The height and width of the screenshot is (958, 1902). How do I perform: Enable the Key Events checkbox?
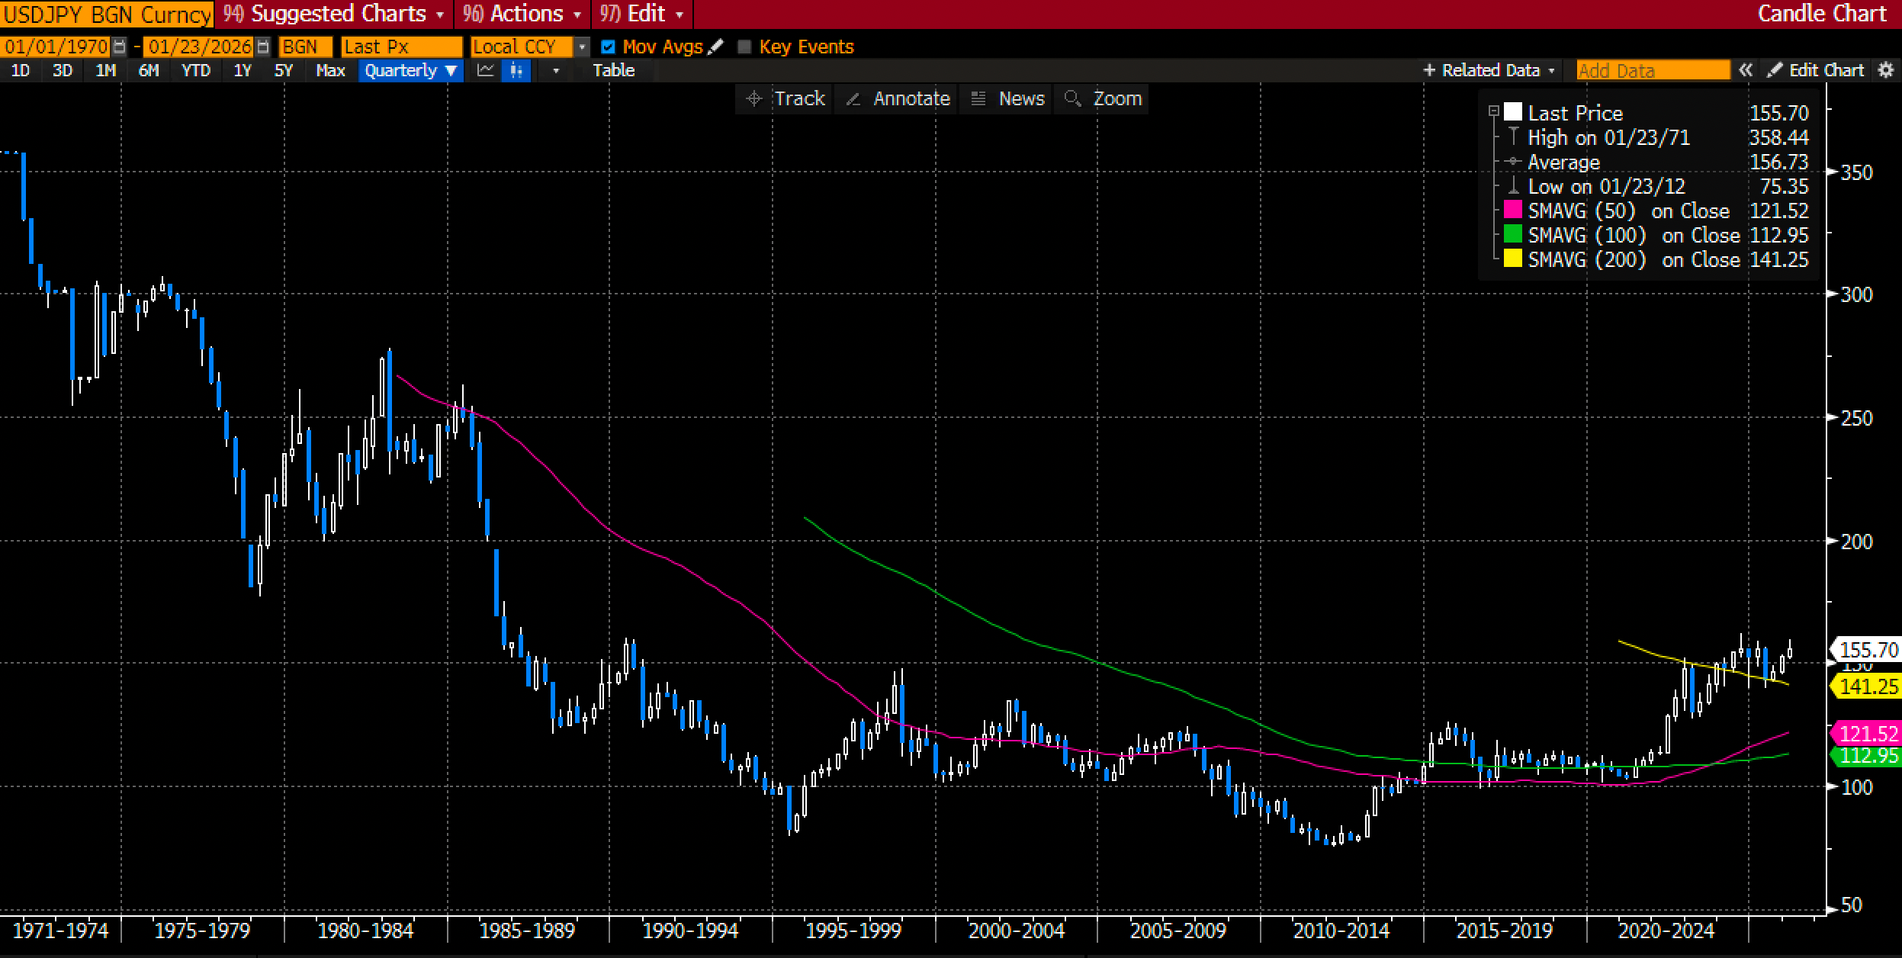coord(745,47)
